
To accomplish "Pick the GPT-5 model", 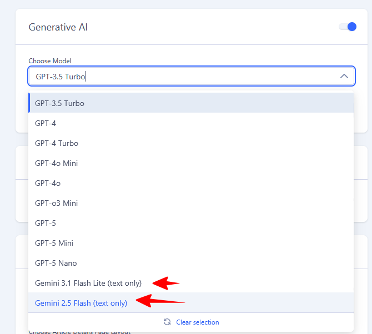I will click(x=191, y=223).
